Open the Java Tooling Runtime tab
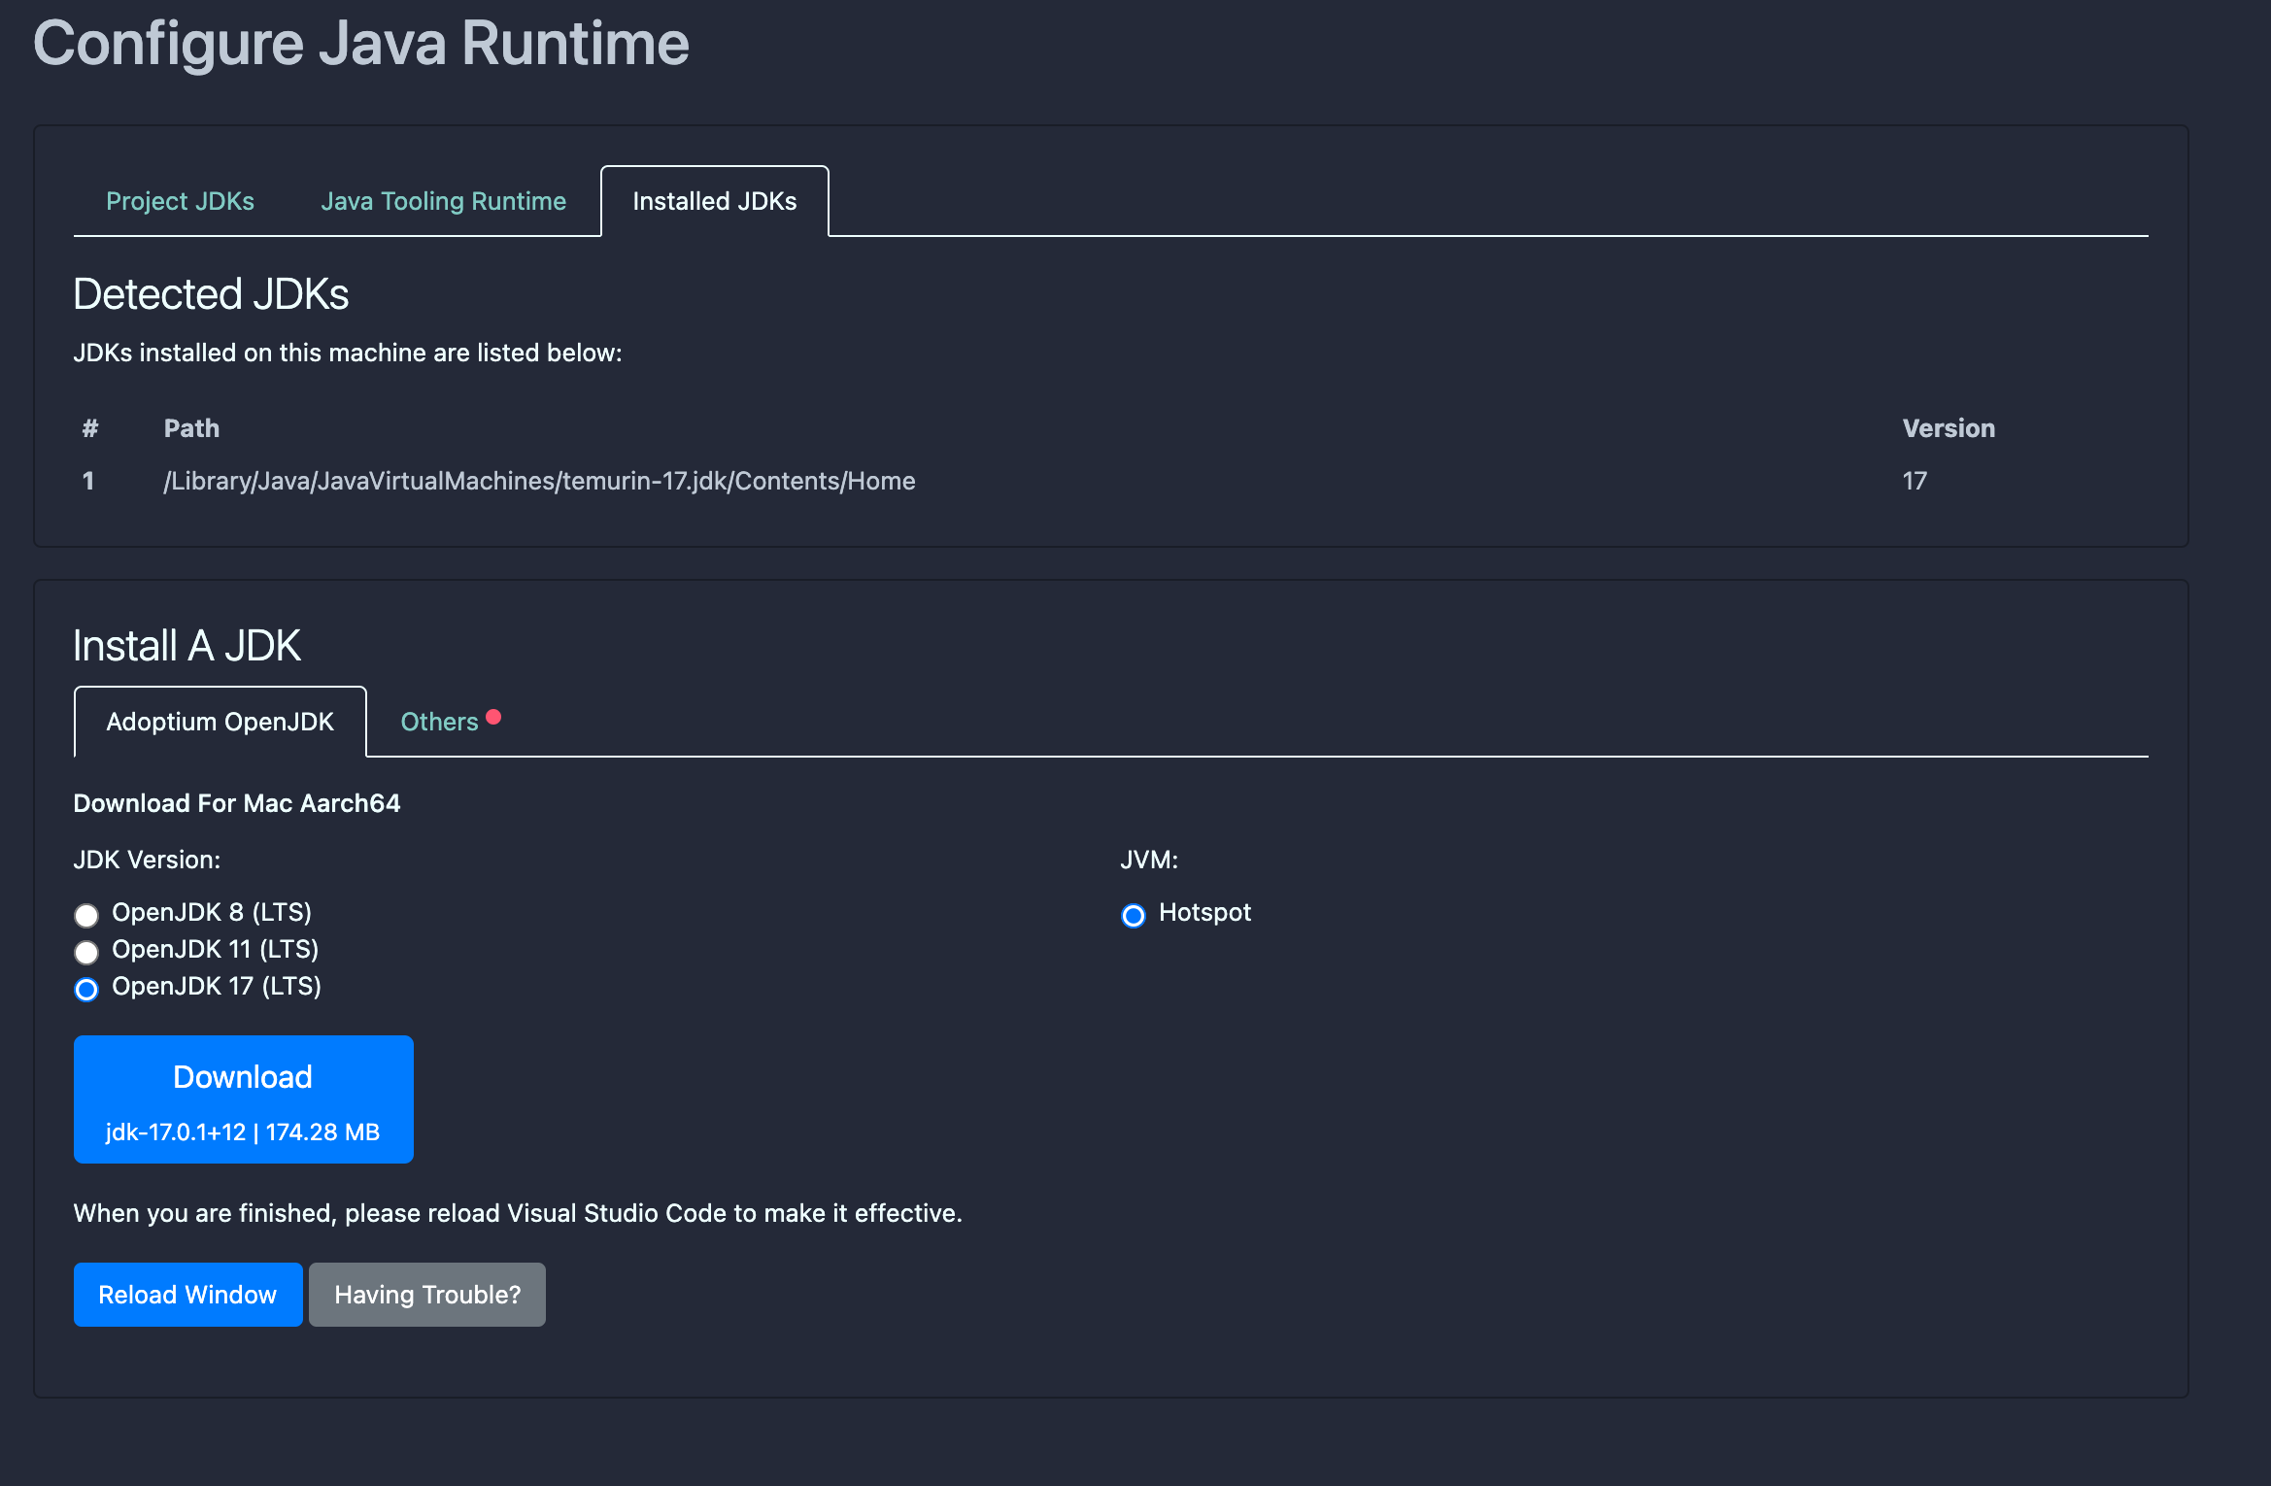The width and height of the screenshot is (2271, 1486). (x=443, y=201)
